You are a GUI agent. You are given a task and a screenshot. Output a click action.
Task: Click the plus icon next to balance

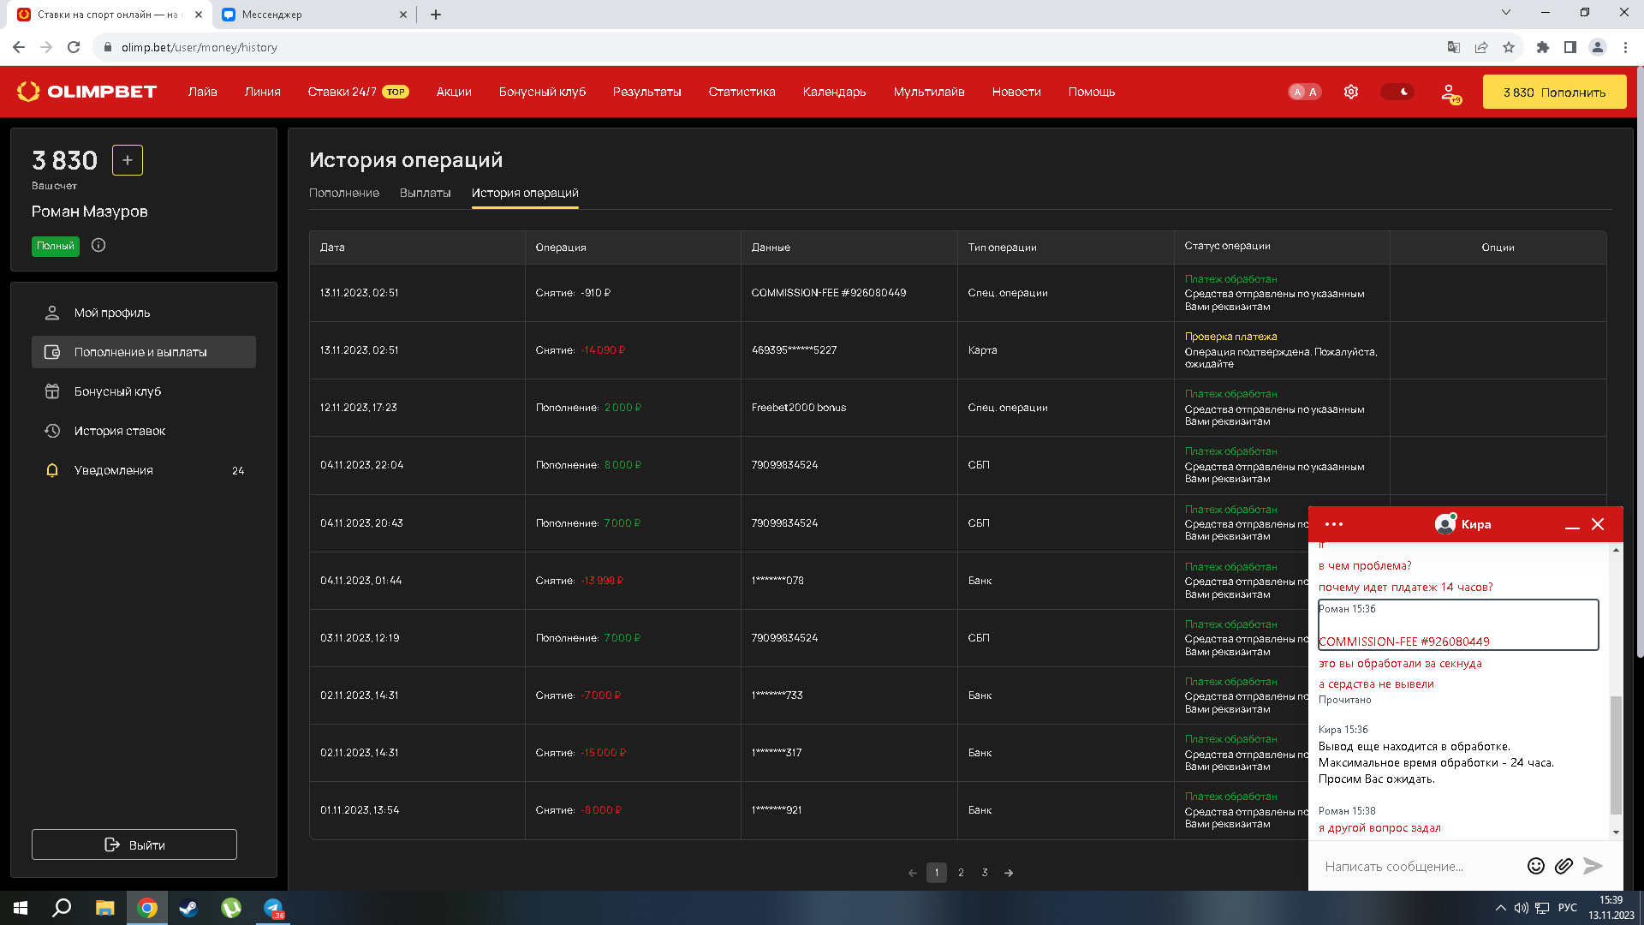pos(128,160)
